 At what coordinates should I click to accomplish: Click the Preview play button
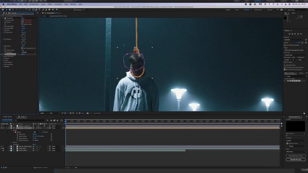coord(295,34)
